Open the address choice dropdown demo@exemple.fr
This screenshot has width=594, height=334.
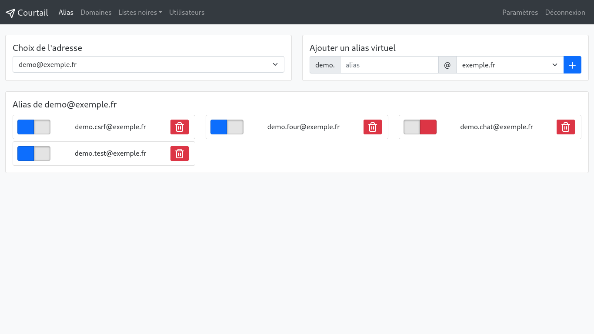148,64
